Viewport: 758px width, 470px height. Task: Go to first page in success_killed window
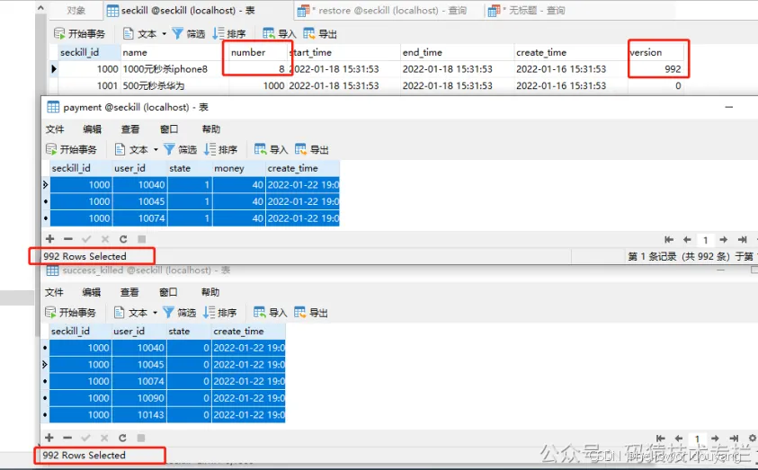coord(660,439)
